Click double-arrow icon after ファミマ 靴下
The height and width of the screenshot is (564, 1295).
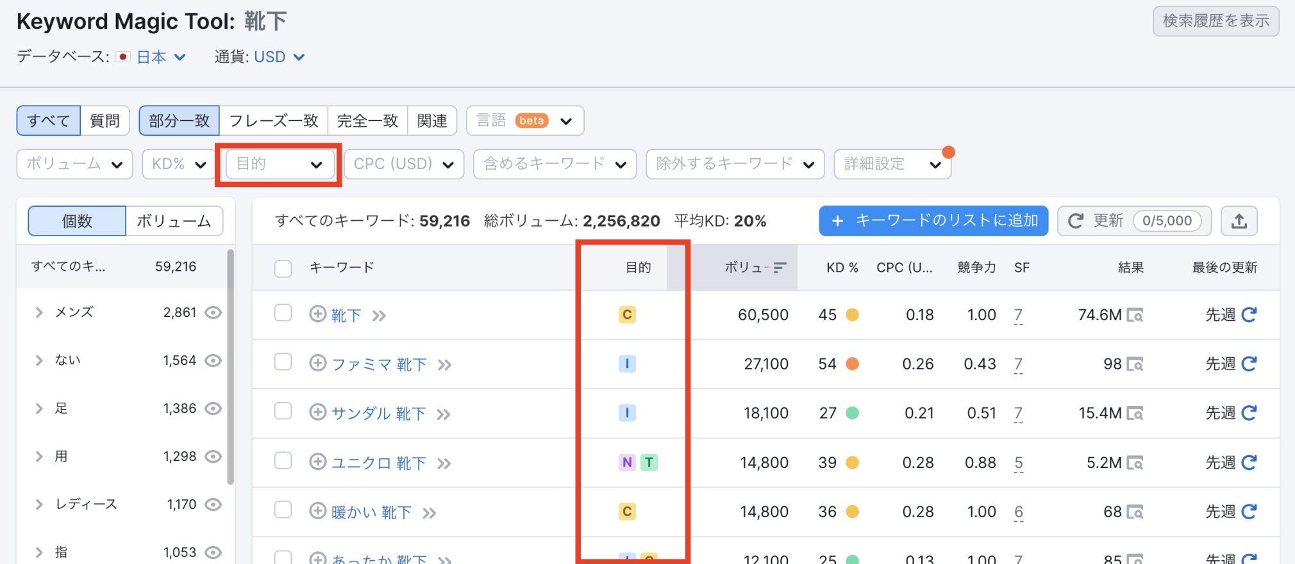pos(444,365)
